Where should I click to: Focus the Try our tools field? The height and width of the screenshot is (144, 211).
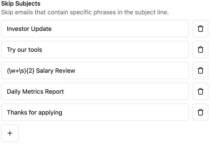pyautogui.click(x=95, y=49)
